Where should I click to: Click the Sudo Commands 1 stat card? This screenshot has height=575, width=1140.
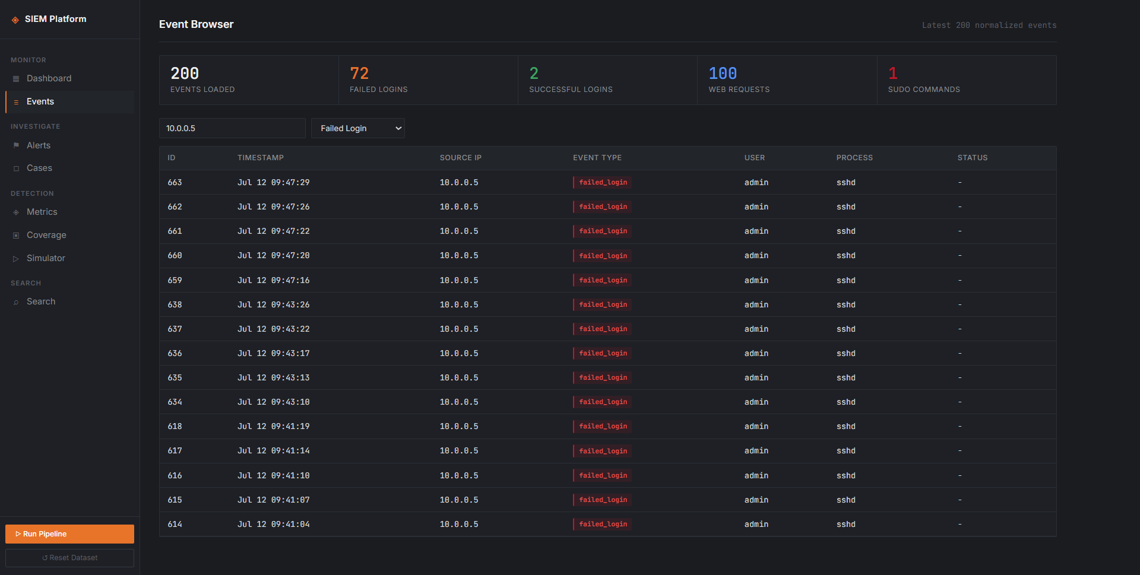[967, 80]
